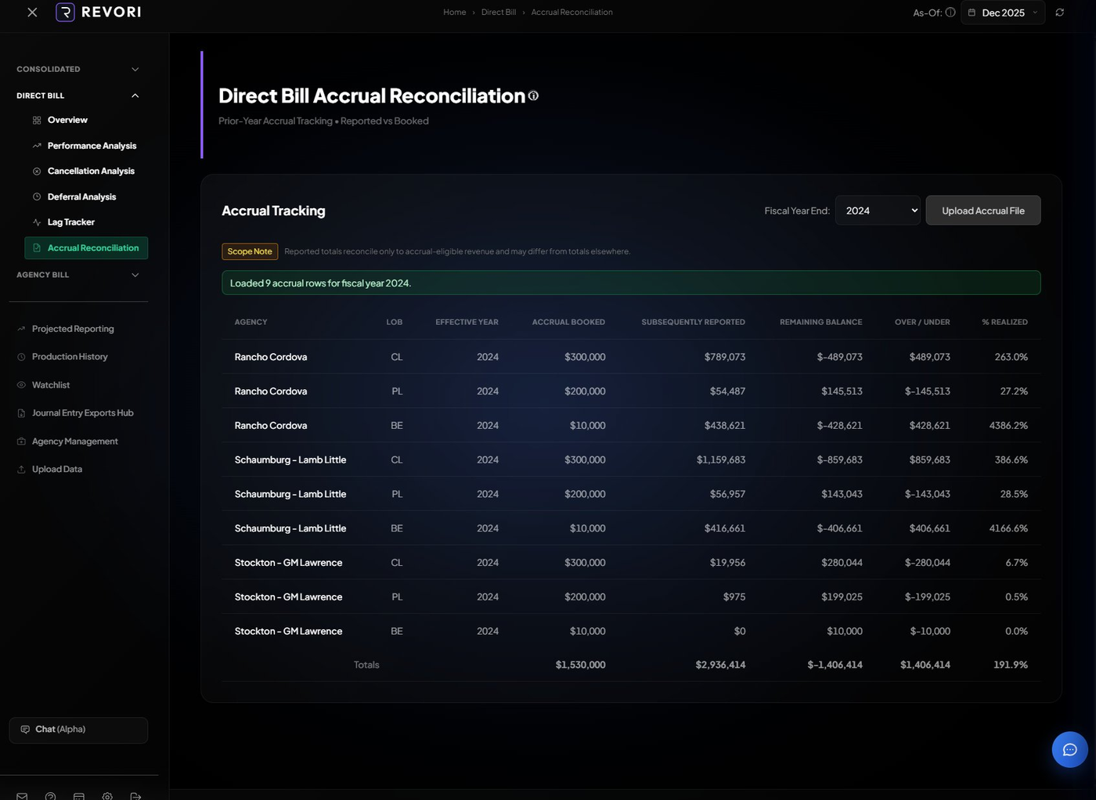Close the sidebar with the X icon
This screenshot has width=1096, height=800.
(x=32, y=13)
